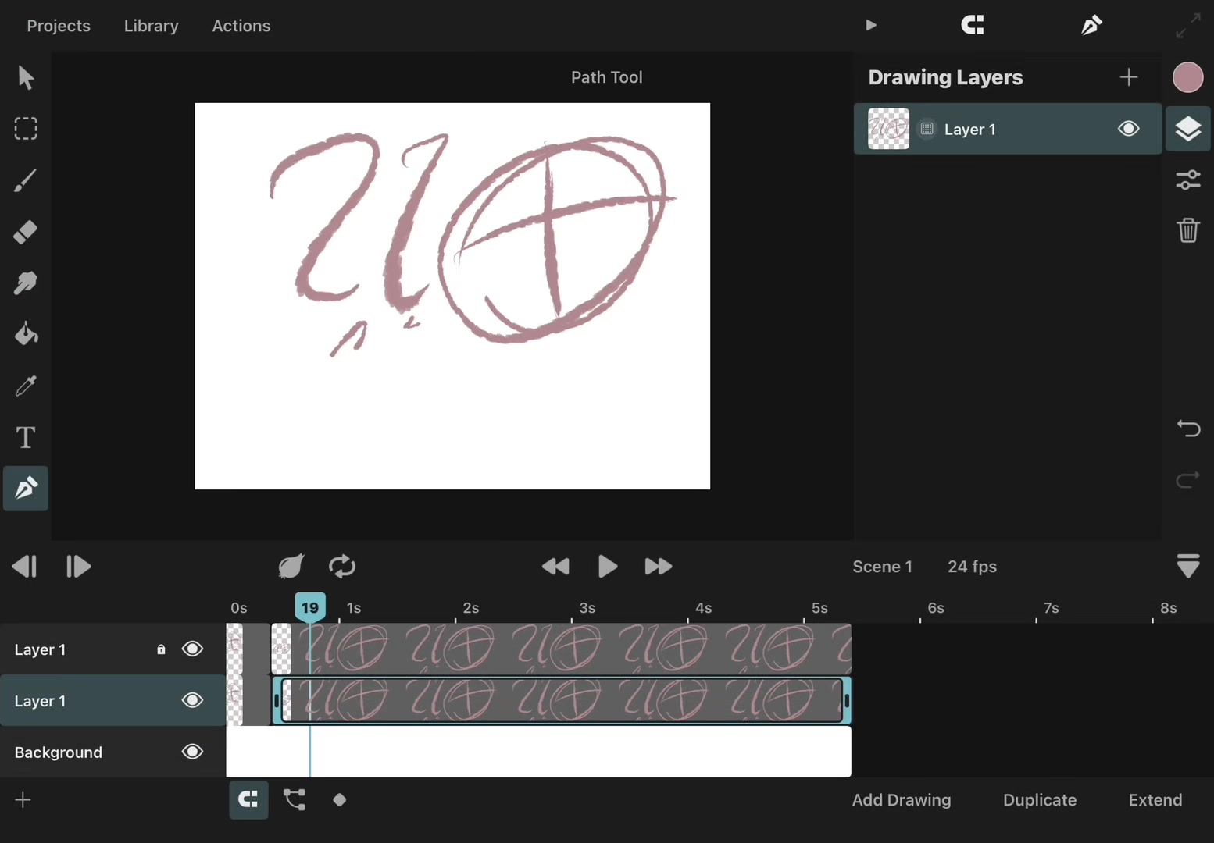Image resolution: width=1214 pixels, height=843 pixels.
Task: Click the Duplicate button
Action: pyautogui.click(x=1039, y=800)
